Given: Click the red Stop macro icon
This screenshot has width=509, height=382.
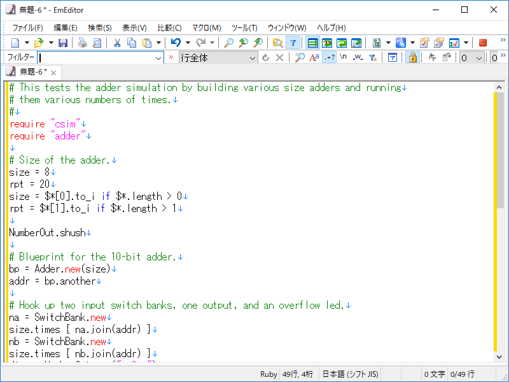Looking at the screenshot, I should 482,42.
